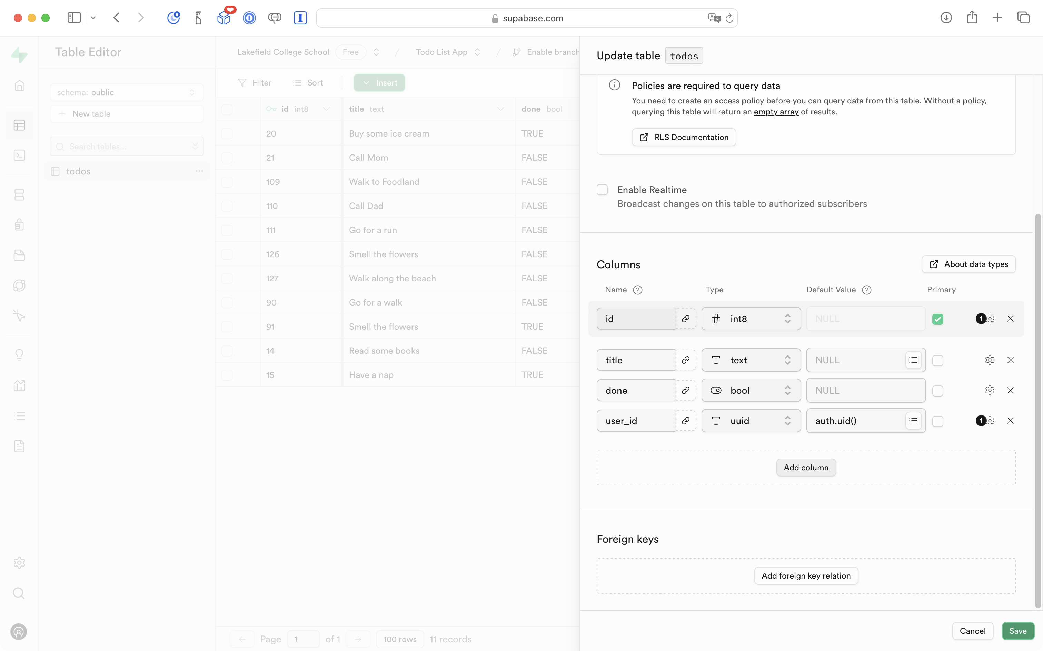Uncheck primary key for id column
The height and width of the screenshot is (651, 1043).
937,319
